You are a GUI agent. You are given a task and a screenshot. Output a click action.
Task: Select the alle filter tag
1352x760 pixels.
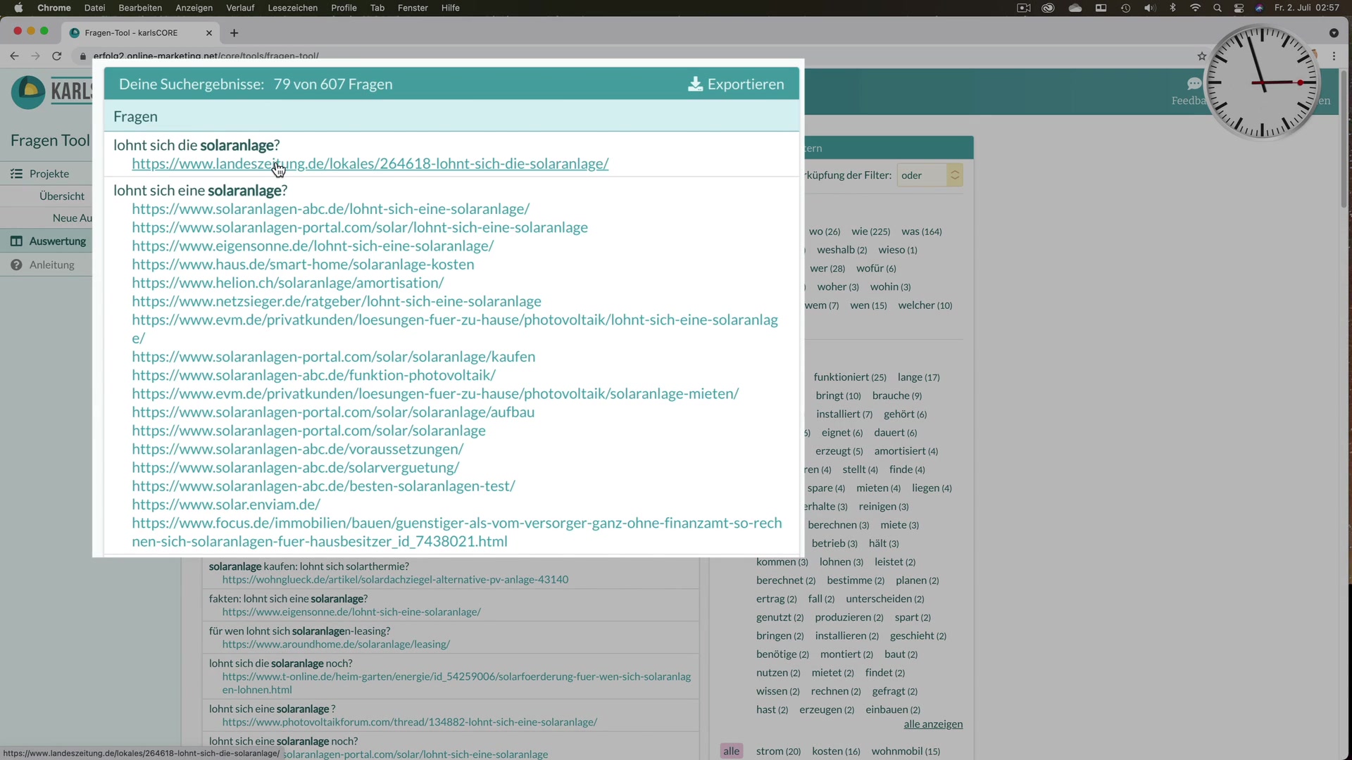pyautogui.click(x=732, y=752)
